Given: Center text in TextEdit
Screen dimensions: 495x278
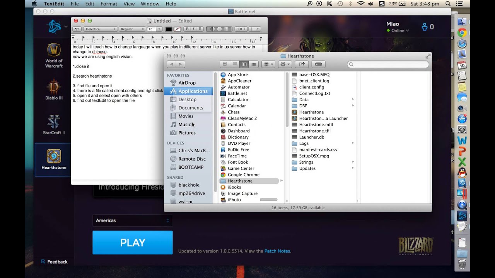Looking at the screenshot, I should point(216,29).
